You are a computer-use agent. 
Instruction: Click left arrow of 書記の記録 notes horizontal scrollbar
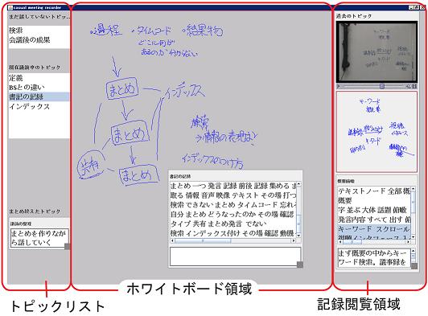coord(172,240)
